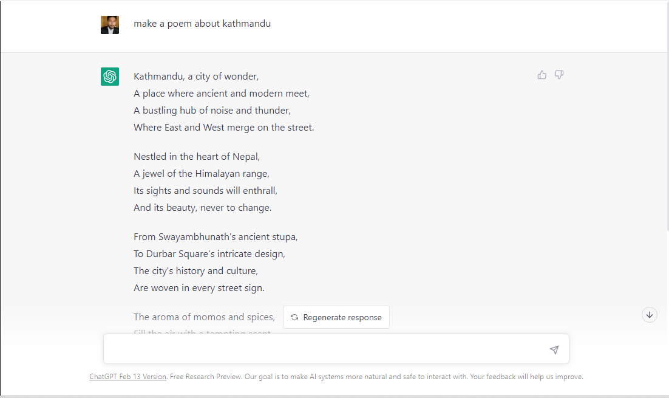The height and width of the screenshot is (398, 669).
Task: Click the user profile photo avatar
Action: [110, 25]
